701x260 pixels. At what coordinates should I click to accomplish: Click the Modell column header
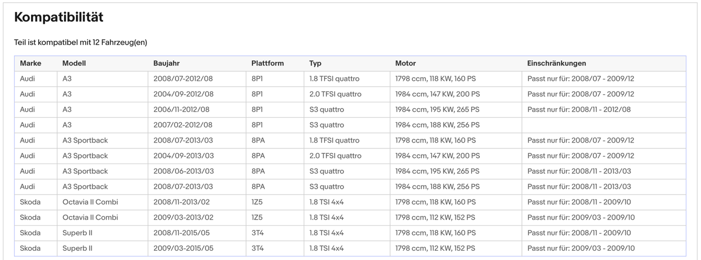point(74,63)
